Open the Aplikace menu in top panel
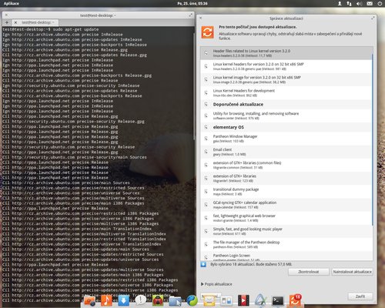 (x=11, y=3)
